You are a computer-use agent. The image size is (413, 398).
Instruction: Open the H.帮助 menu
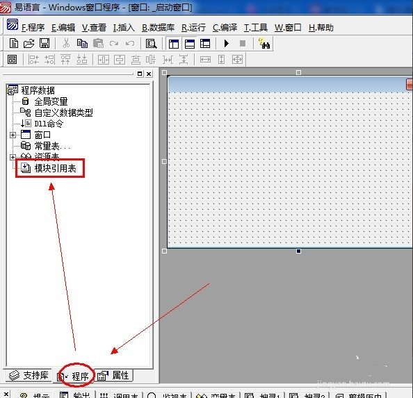coord(321,28)
